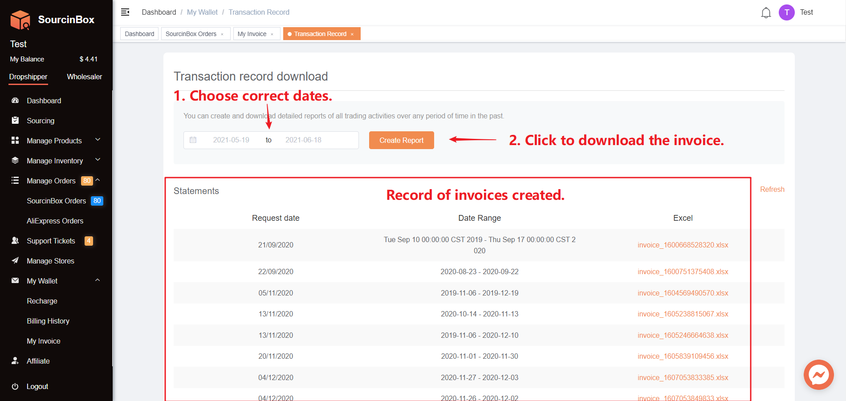
Task: Click the $ 4.41 balance amount
Action: (x=88, y=59)
